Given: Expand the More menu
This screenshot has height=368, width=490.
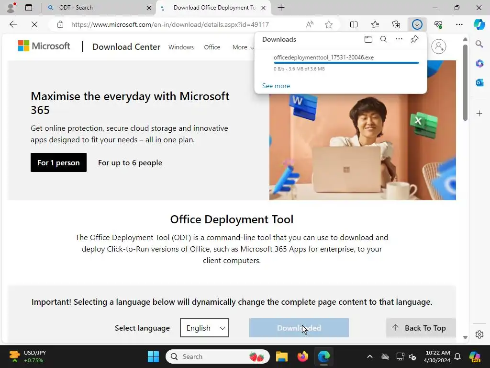Looking at the screenshot, I should pyautogui.click(x=243, y=47).
